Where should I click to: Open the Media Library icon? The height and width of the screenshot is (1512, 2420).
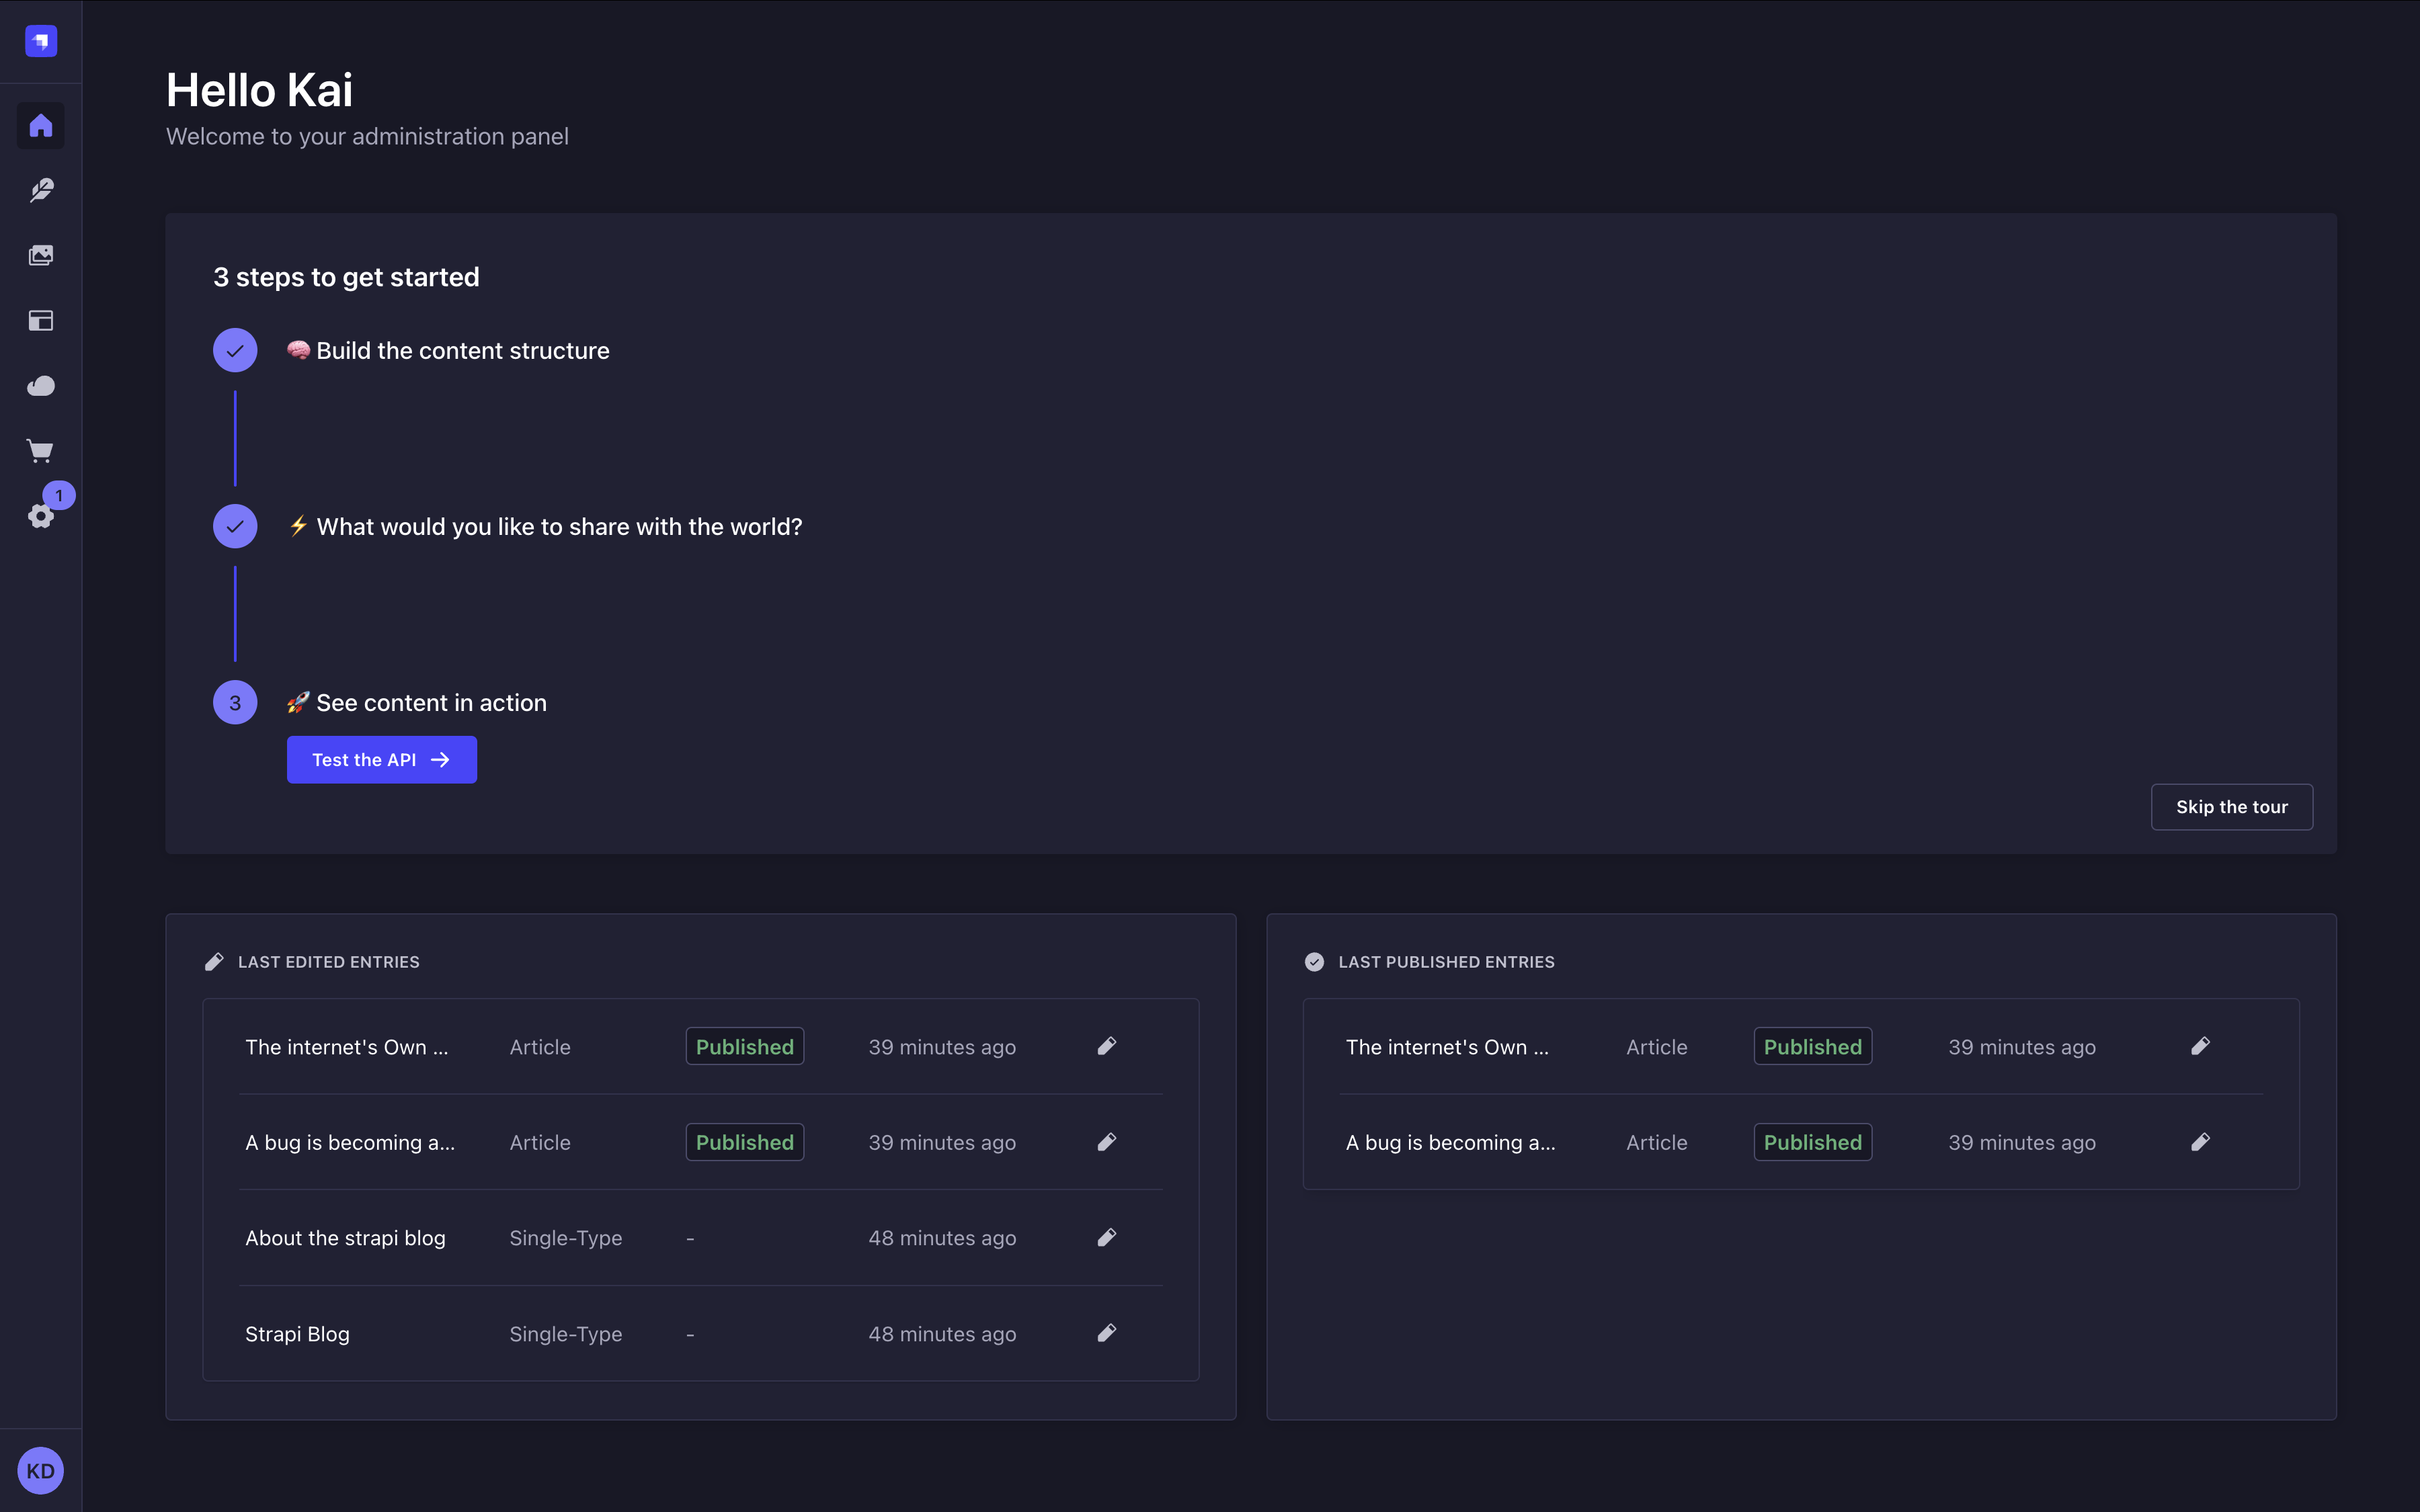pos(40,254)
